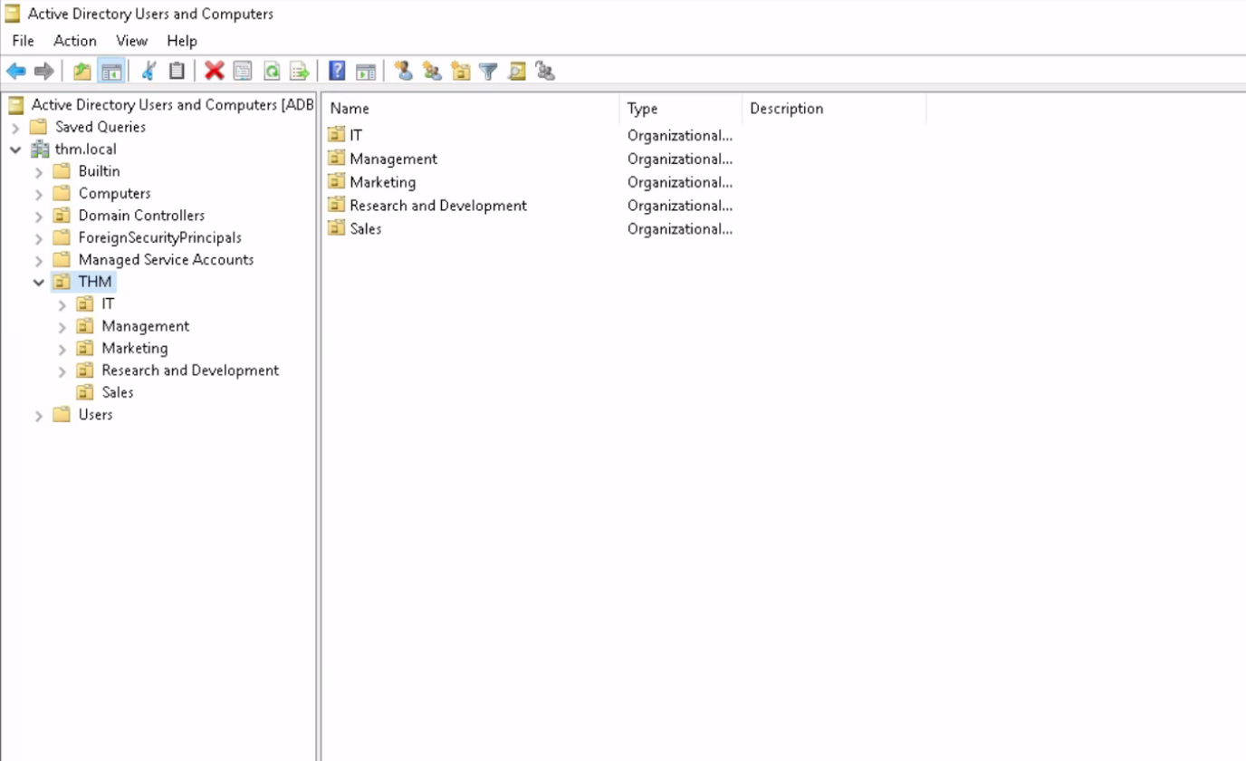This screenshot has height=761, width=1246.
Task: Select Marketing in the list pane
Action: [382, 182]
